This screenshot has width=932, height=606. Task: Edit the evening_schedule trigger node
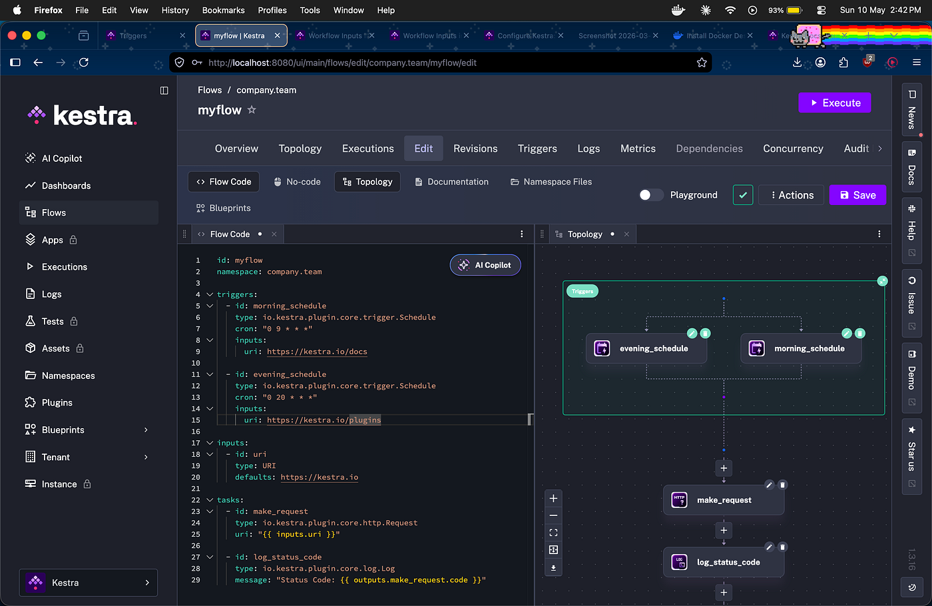click(x=692, y=333)
